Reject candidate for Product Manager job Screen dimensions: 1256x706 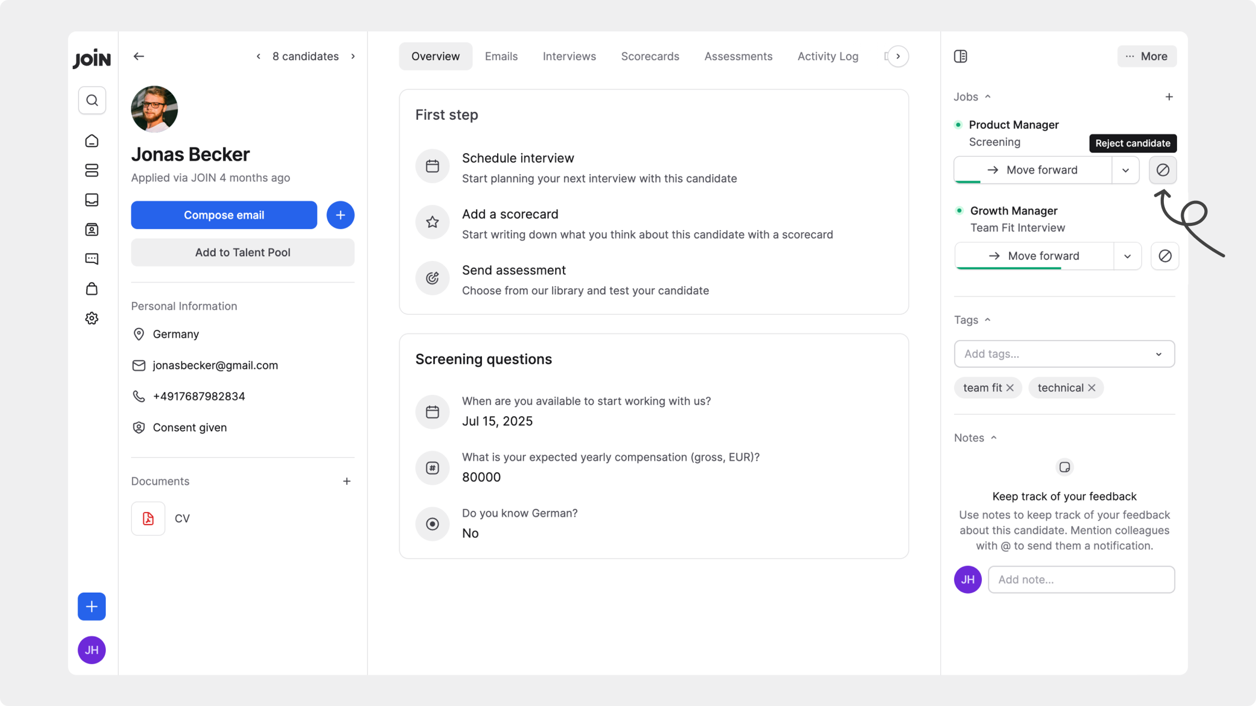click(x=1162, y=170)
